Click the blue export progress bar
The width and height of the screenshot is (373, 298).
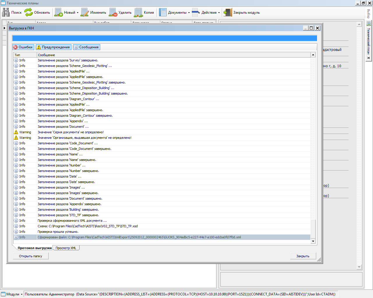tap(164, 38)
